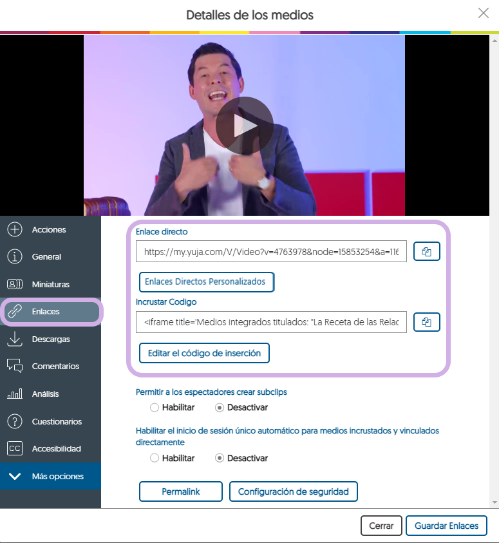
Task: Switch to the General section
Action: click(50, 256)
